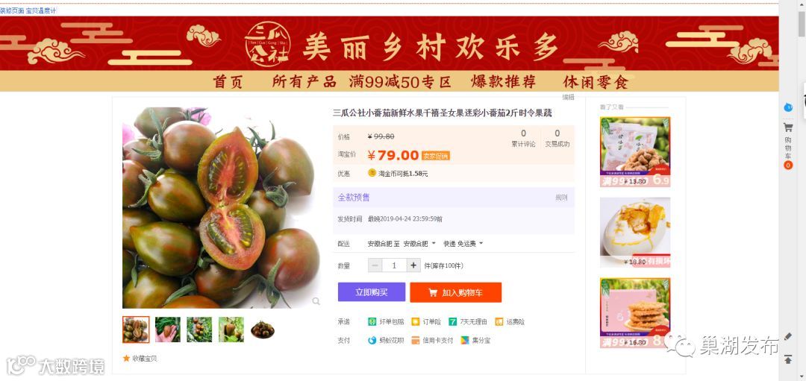Click the gold coin 淘金币 discount icon
Image resolution: width=806 pixels, height=381 pixels.
(372, 173)
